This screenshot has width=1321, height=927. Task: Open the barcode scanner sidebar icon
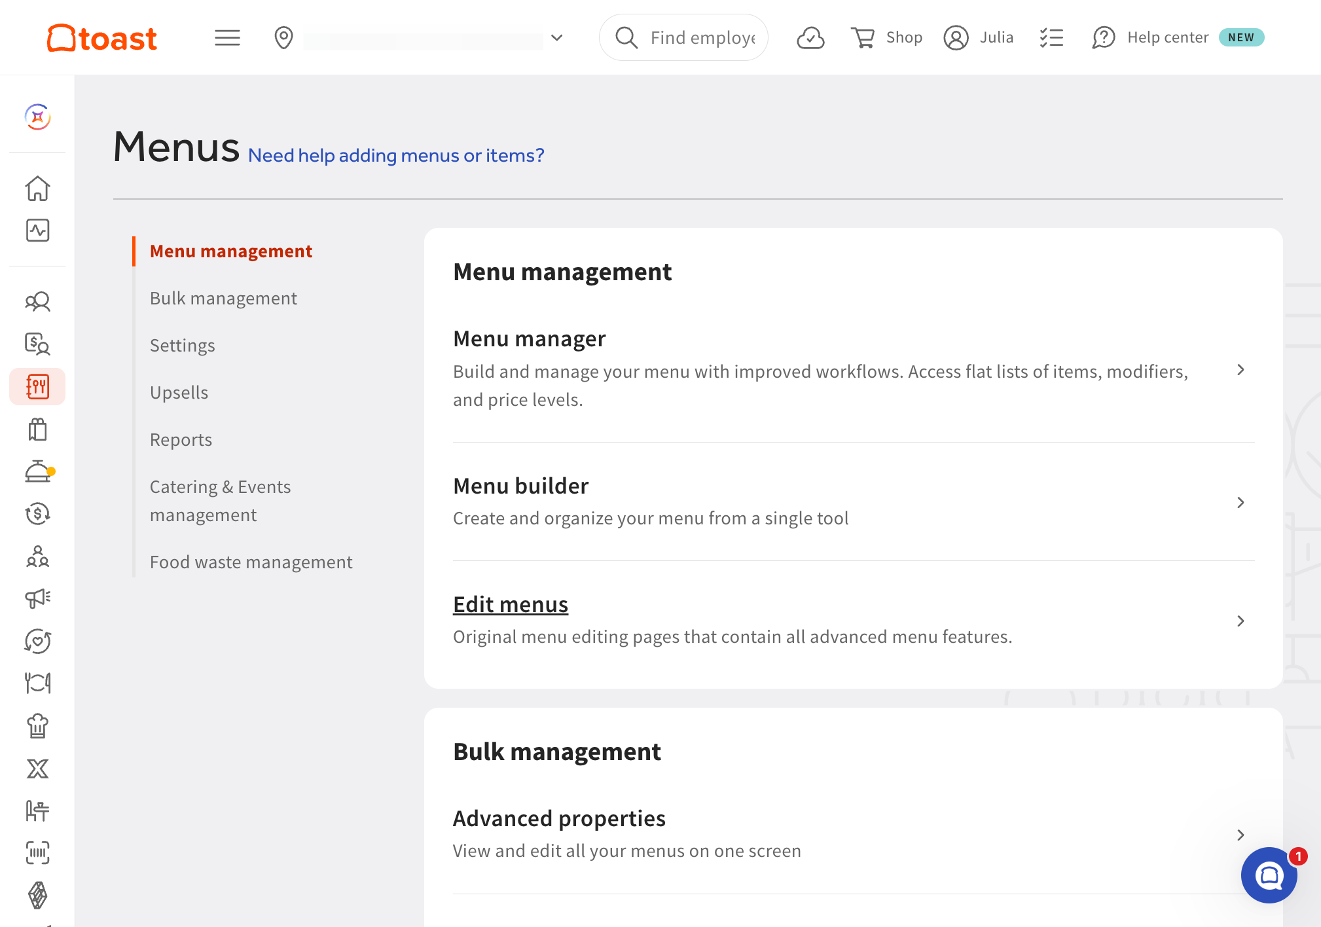pyautogui.click(x=38, y=853)
